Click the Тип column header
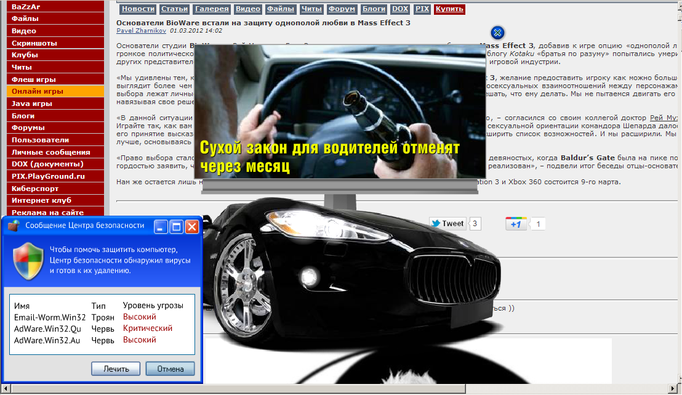682x395 pixels. pos(98,306)
